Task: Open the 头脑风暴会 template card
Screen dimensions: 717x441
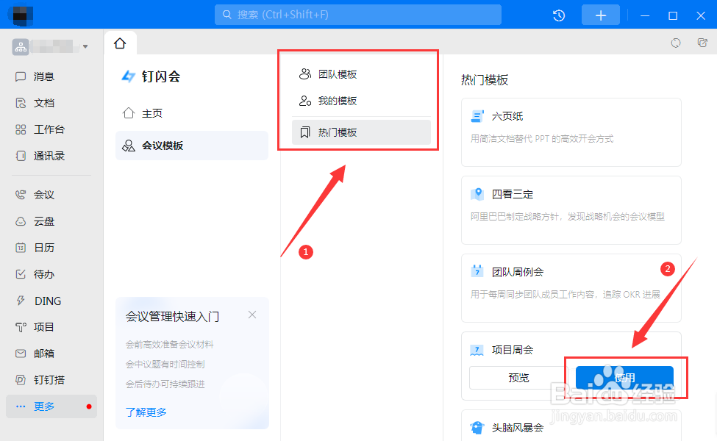Action: (571, 426)
